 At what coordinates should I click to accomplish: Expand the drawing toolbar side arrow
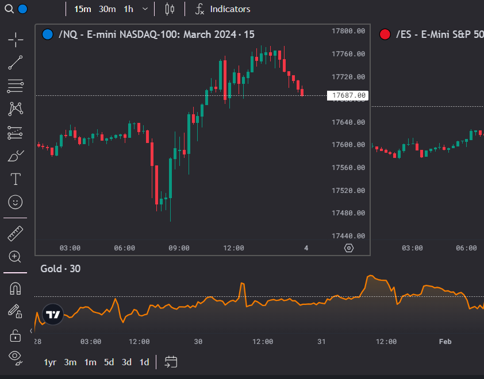tap(31, 331)
